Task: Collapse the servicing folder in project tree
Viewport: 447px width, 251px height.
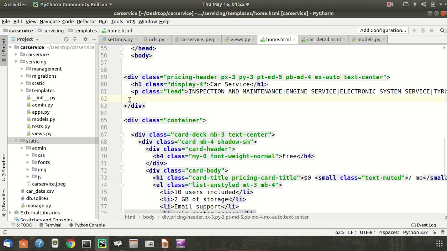Action: 16,62
